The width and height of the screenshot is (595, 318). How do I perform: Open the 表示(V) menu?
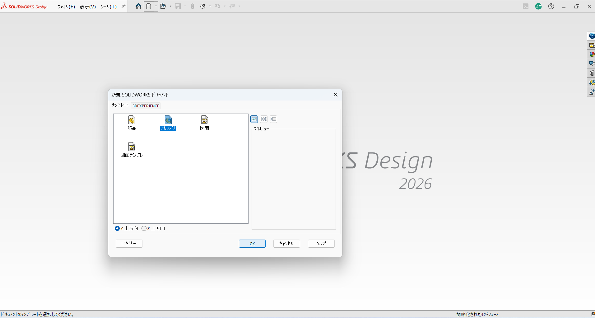coord(88,7)
